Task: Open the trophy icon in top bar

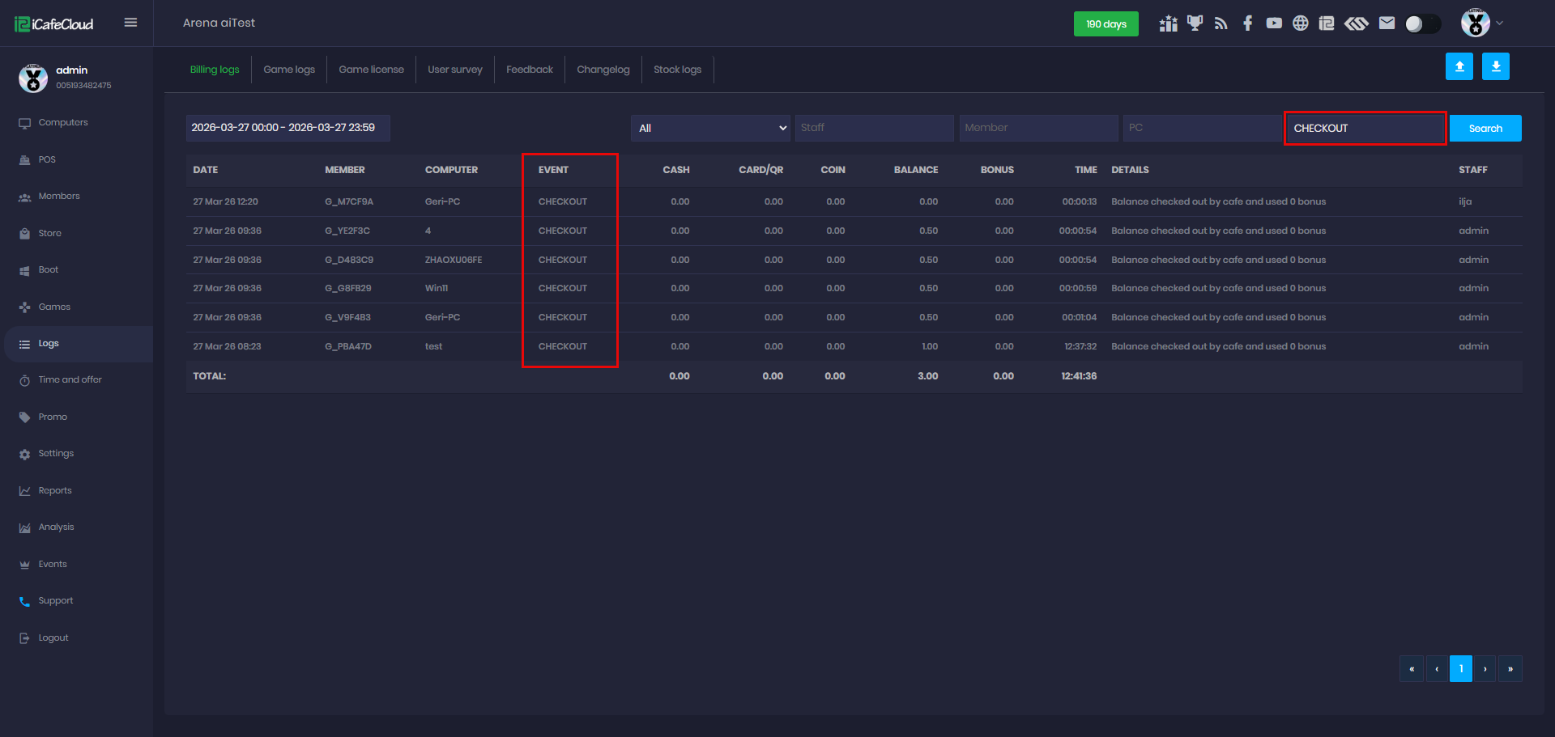Action: point(1195,23)
